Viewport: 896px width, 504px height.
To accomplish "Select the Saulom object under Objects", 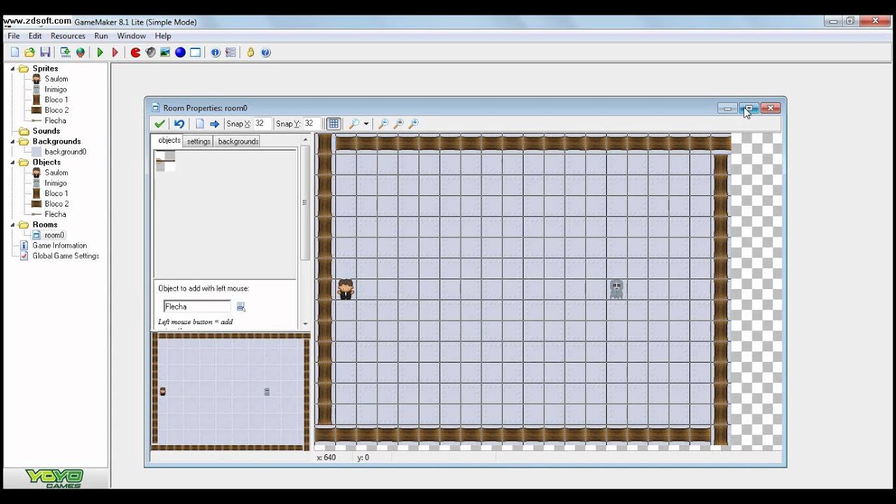I will click(56, 173).
